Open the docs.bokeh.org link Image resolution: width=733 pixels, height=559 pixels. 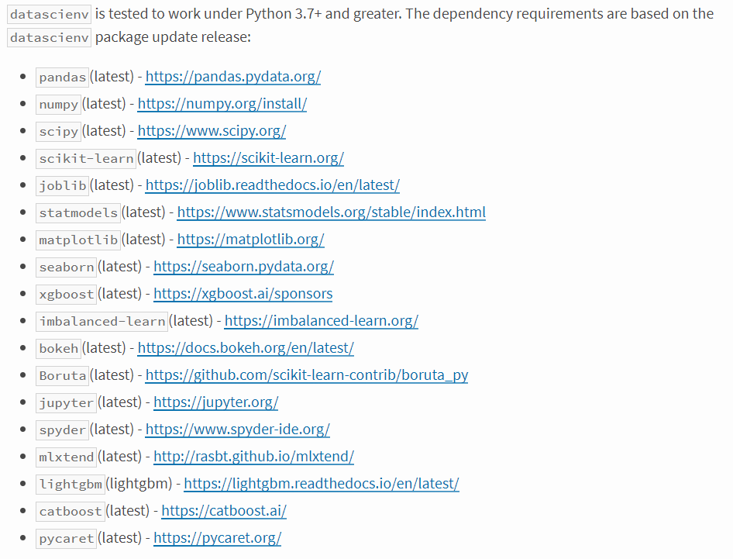coord(245,348)
